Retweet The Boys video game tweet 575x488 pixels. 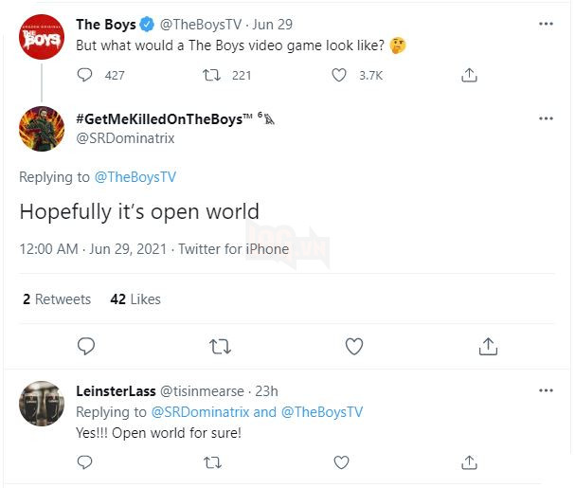213,75
